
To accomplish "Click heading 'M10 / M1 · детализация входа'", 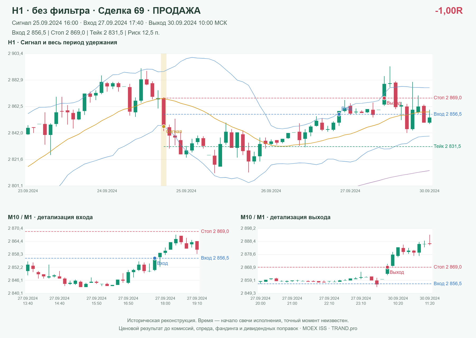I will pos(50,217).
